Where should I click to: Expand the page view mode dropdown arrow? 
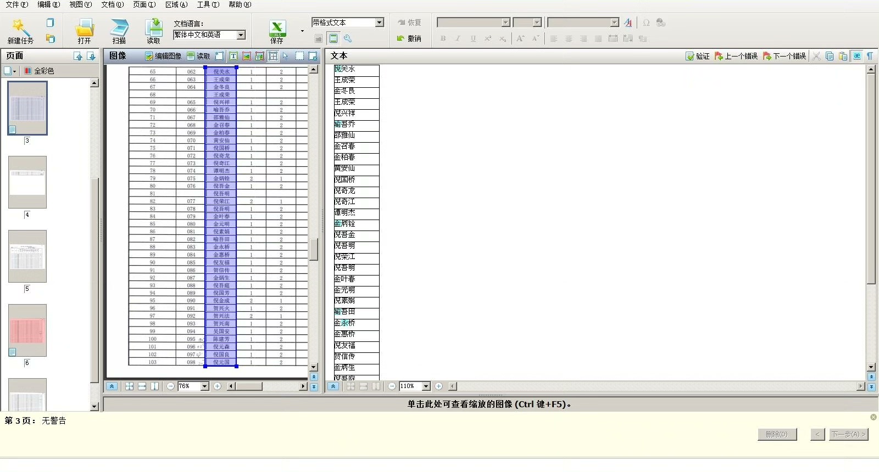(x=15, y=71)
